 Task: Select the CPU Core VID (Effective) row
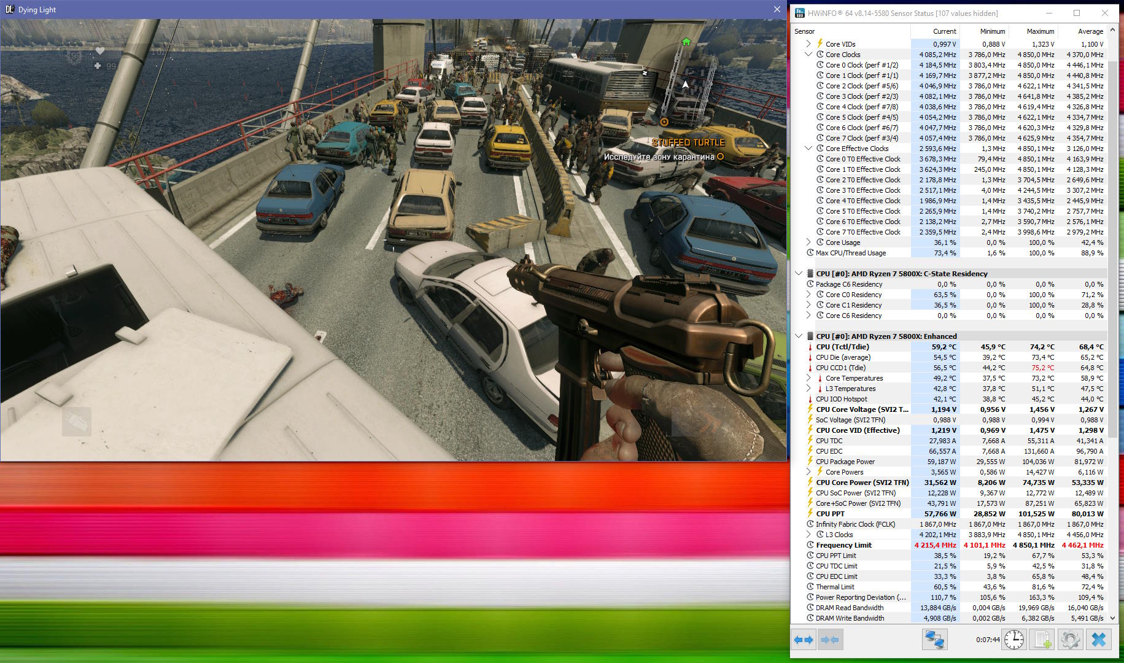(949, 430)
